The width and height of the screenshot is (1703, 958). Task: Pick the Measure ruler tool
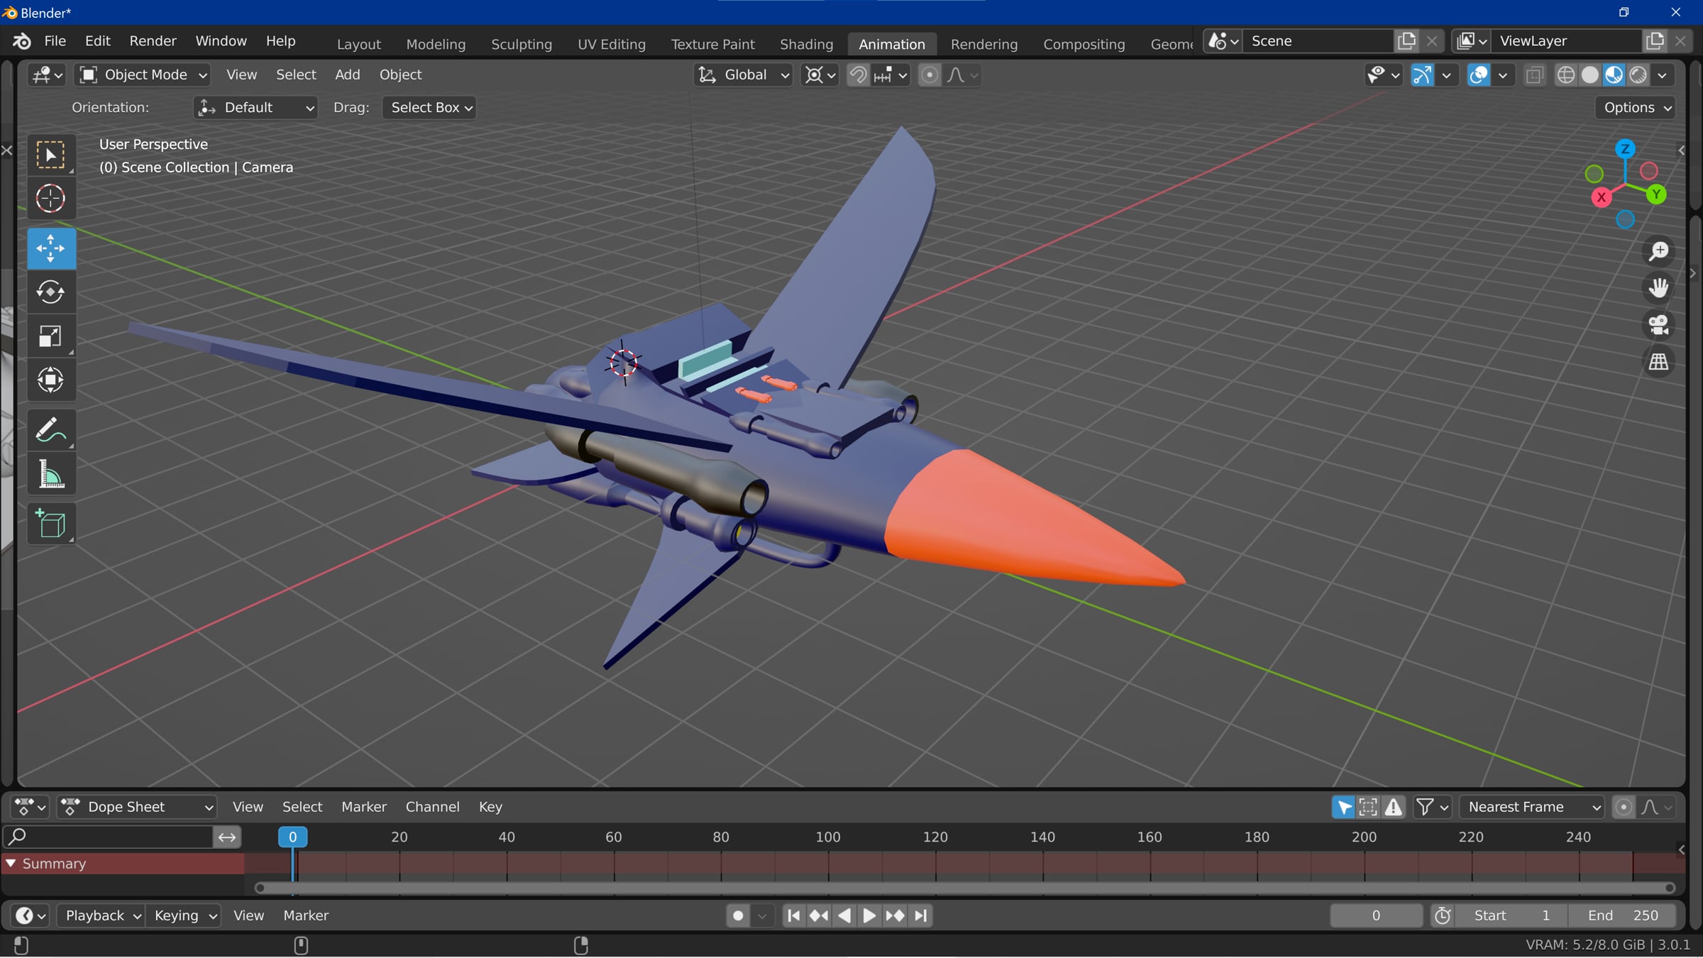pyautogui.click(x=50, y=474)
